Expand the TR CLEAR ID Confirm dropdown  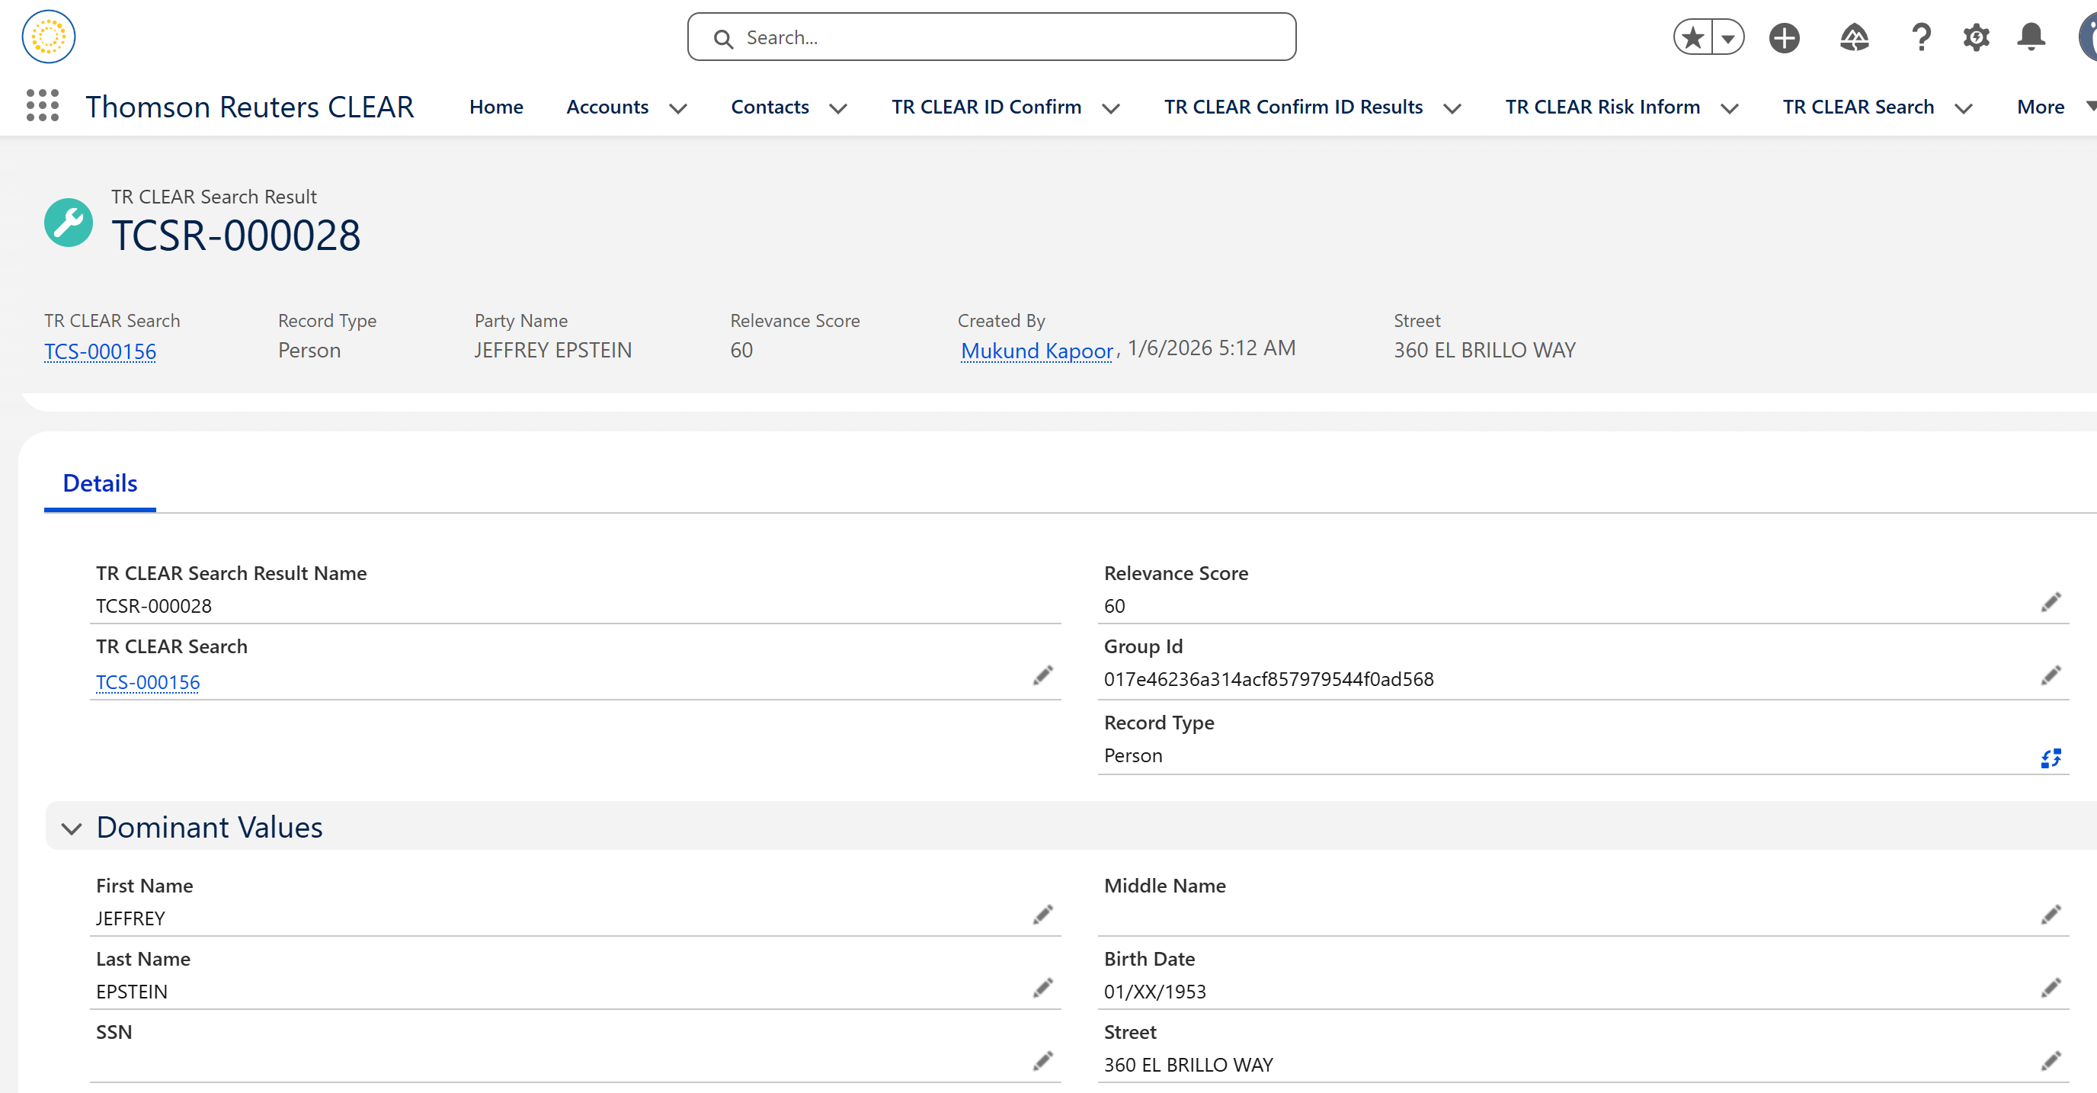pos(1111,108)
